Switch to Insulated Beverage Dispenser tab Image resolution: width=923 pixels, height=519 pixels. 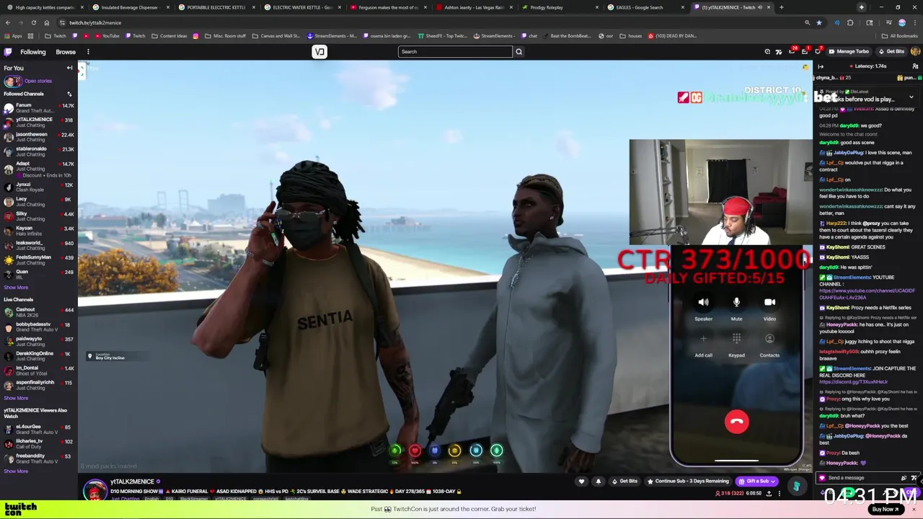(x=130, y=7)
